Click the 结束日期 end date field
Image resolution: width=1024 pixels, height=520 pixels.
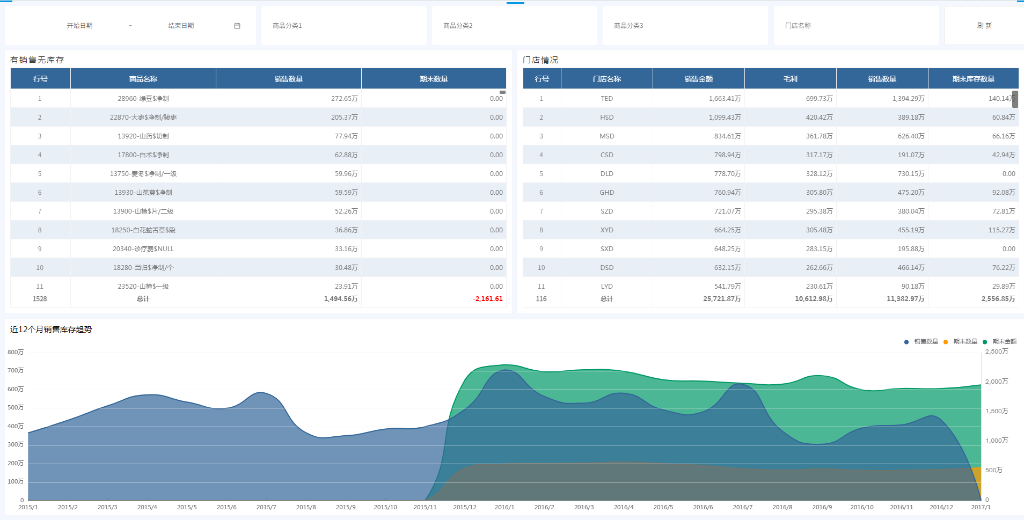coord(181,26)
